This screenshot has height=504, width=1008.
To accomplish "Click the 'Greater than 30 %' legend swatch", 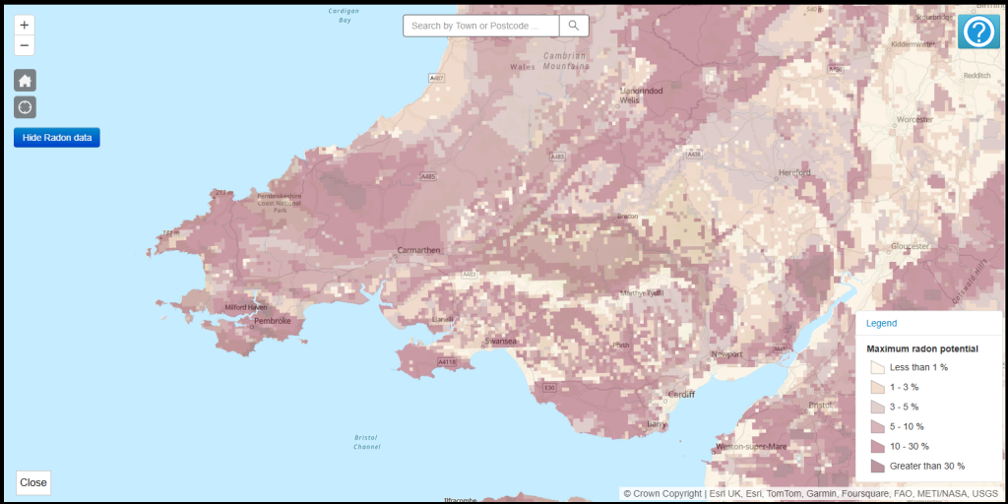I will pyautogui.click(x=877, y=466).
